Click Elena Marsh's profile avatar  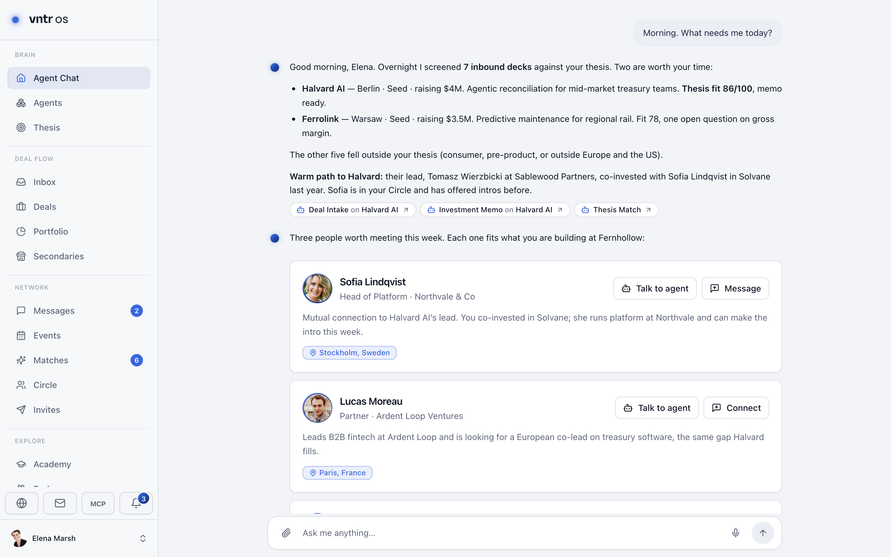19,538
